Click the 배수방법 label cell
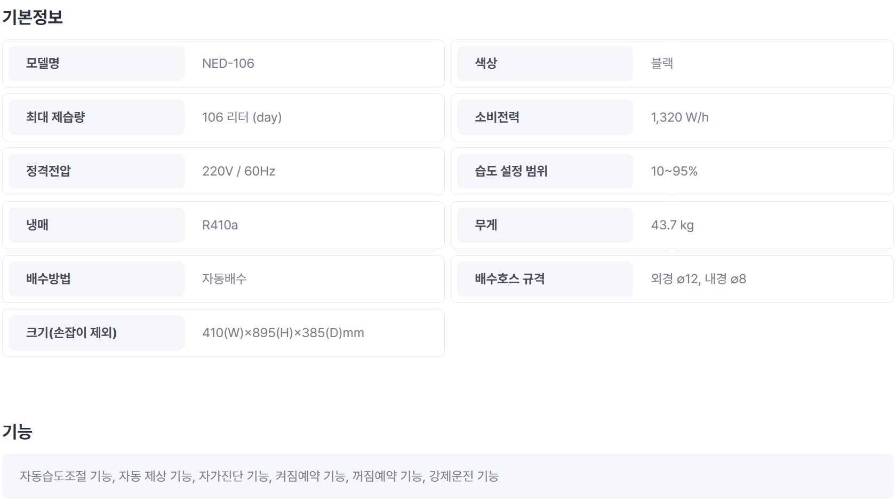The image size is (896, 502). 96,279
